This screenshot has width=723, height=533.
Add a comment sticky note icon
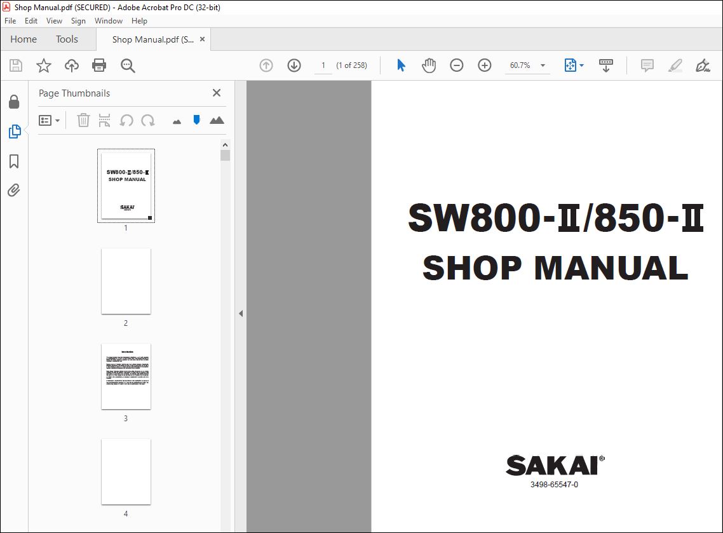(x=647, y=65)
